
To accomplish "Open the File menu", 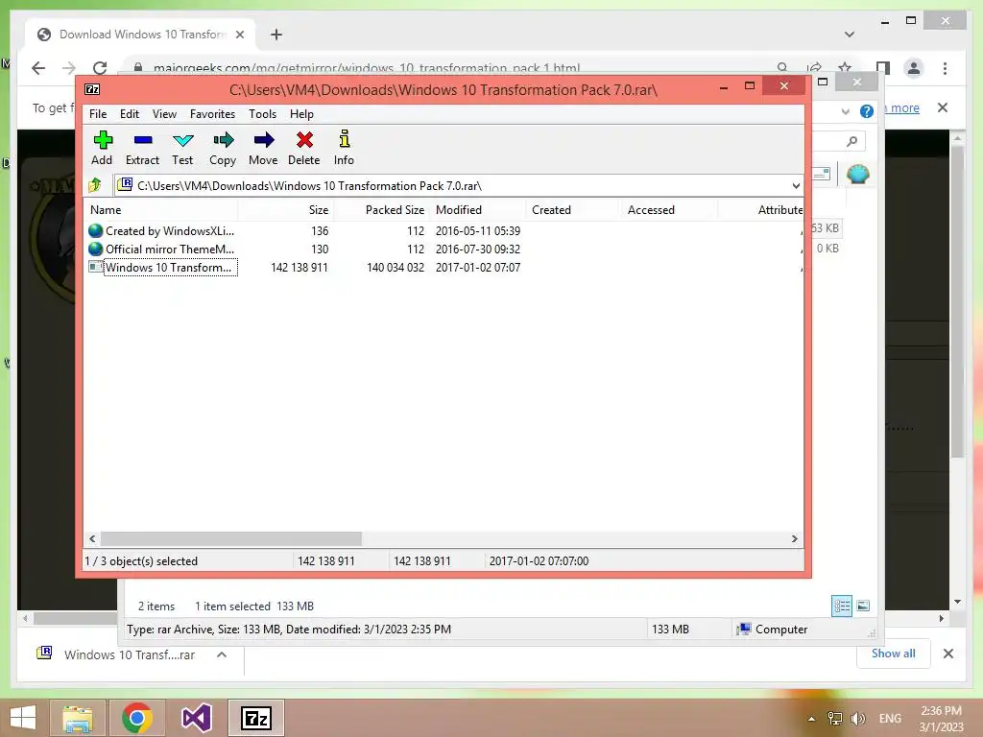I will point(98,114).
